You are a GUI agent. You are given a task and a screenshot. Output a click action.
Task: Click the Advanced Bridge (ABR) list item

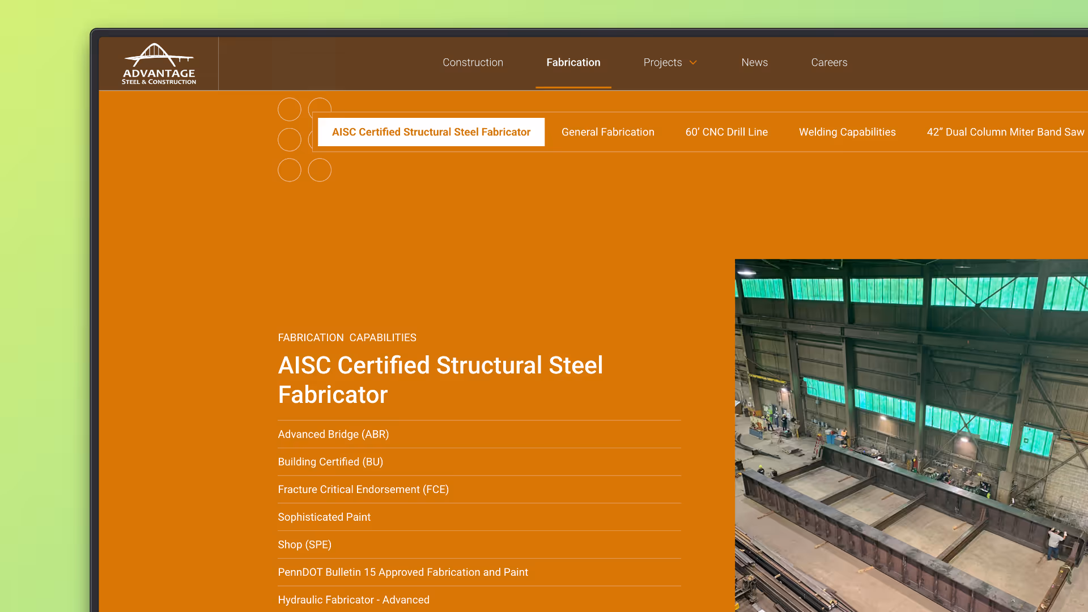point(333,434)
